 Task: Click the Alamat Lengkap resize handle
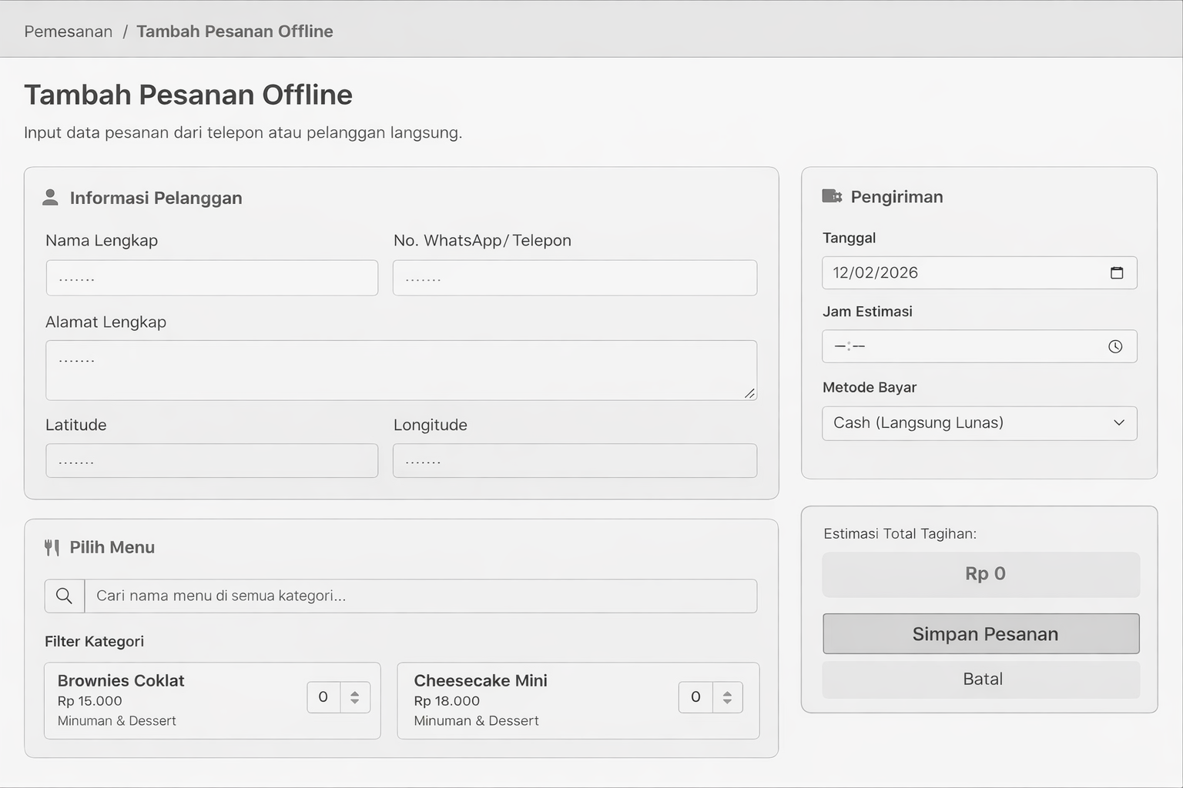point(749,393)
